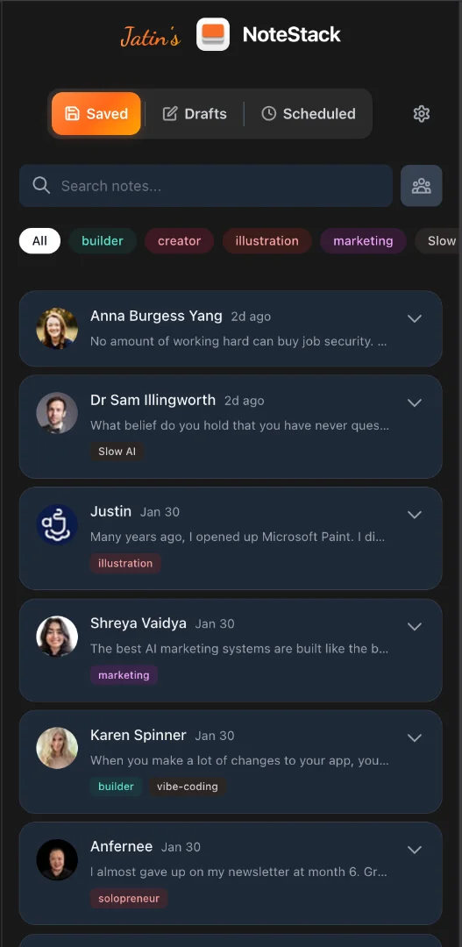Toggle the builder tag filter
Viewport: 462px width, 947px height.
pyautogui.click(x=102, y=241)
